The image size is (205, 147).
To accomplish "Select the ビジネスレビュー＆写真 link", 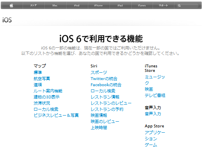I will (x=56, y=116).
